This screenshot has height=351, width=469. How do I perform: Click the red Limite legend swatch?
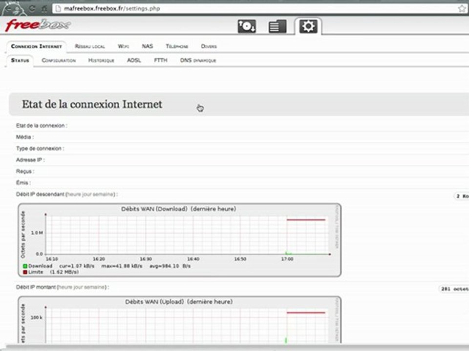[x=25, y=272]
